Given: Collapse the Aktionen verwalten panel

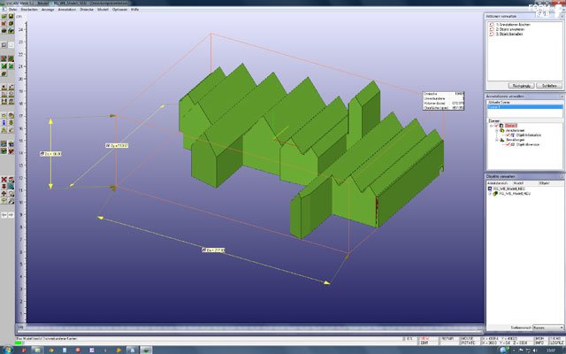Looking at the screenshot, I should click(562, 16).
